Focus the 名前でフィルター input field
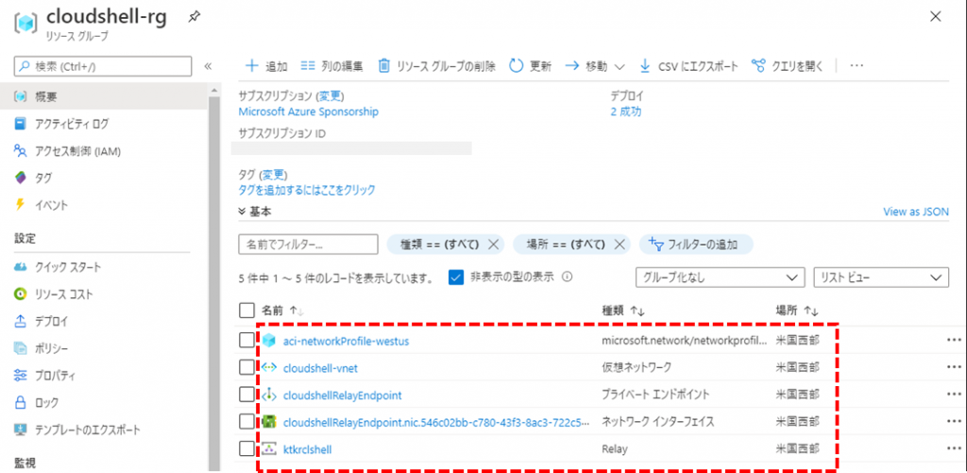 click(308, 245)
